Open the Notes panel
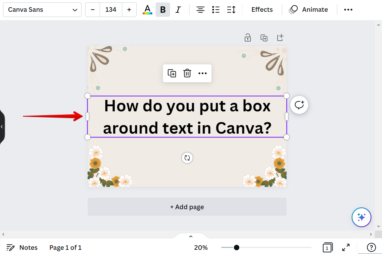The width and height of the screenshot is (382, 254). 22,247
